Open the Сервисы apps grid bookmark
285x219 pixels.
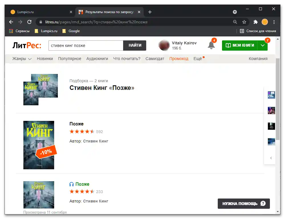(19, 31)
